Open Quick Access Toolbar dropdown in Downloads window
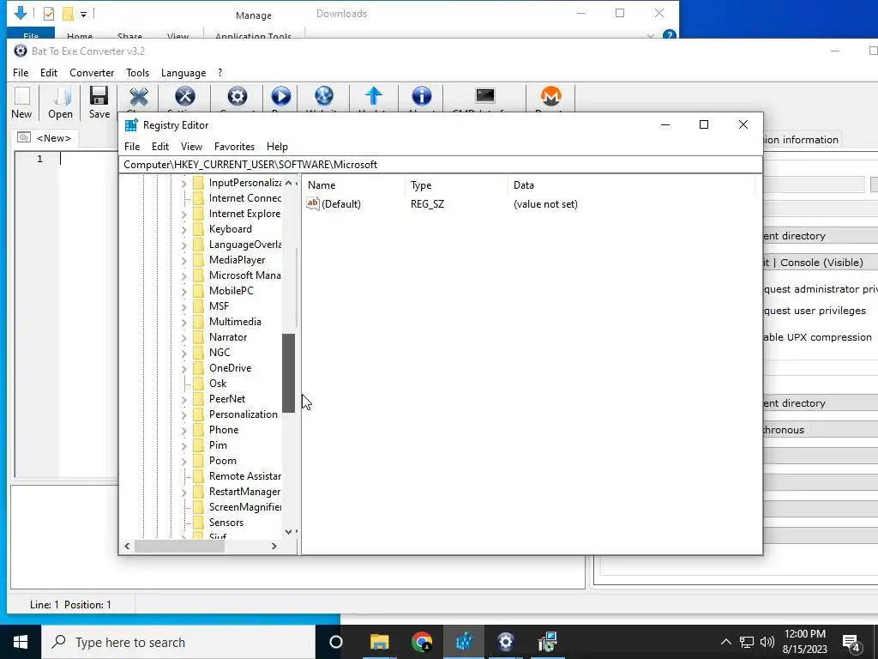Image resolution: width=878 pixels, height=659 pixels. click(x=83, y=14)
